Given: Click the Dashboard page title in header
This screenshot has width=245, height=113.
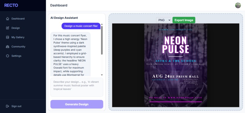Looking at the screenshot, I should [59, 5].
